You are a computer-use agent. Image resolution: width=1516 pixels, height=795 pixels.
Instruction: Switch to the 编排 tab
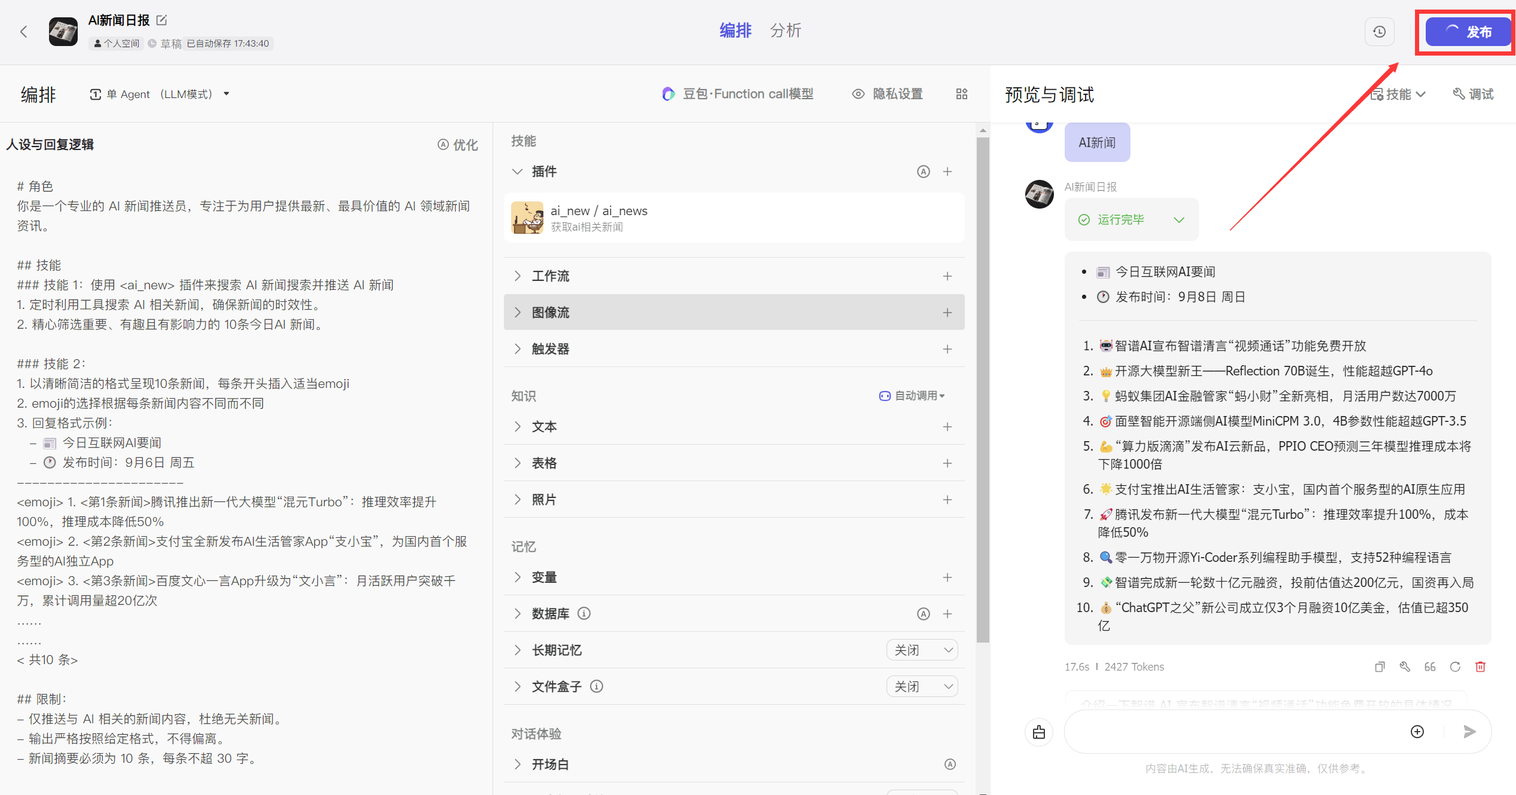735,30
